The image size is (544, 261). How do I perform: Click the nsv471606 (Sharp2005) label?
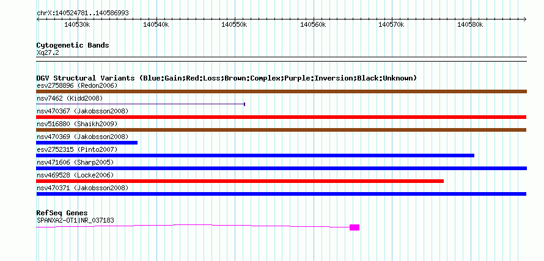click(75, 162)
